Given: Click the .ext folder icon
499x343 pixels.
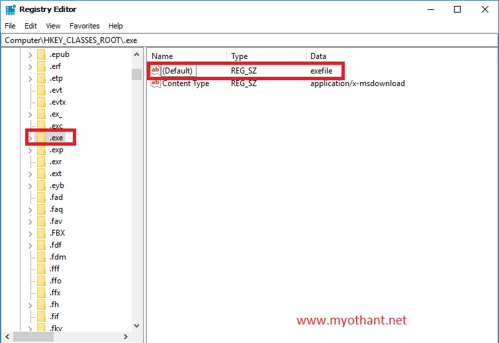Looking at the screenshot, I should pyautogui.click(x=42, y=173).
